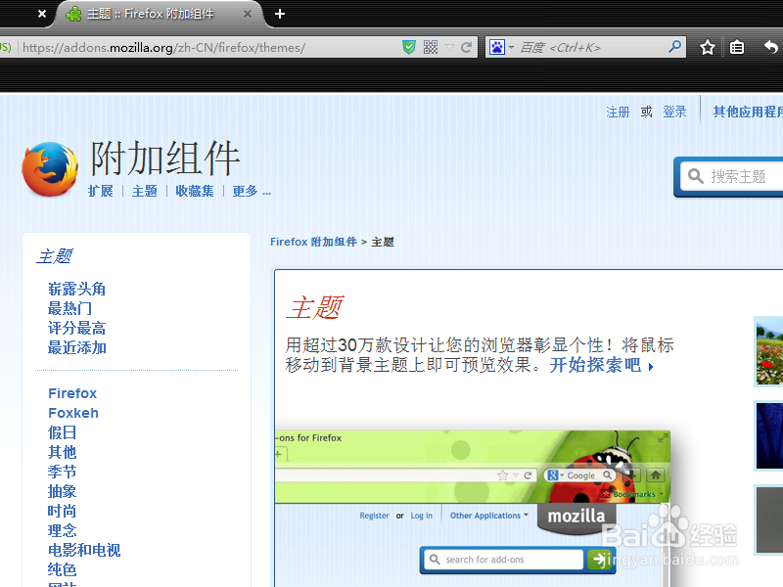Click the sidebar 主题 heading
The width and height of the screenshot is (783, 587).
(55, 256)
